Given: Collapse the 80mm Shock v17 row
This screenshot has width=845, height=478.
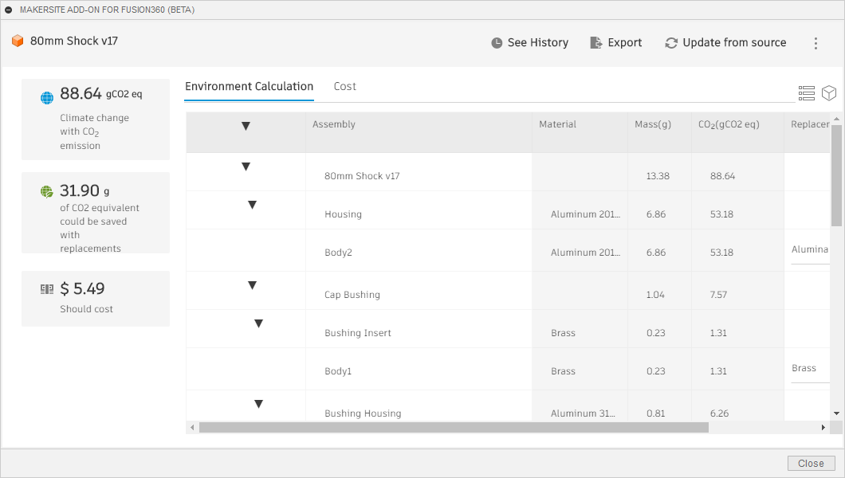Looking at the screenshot, I should (x=246, y=167).
